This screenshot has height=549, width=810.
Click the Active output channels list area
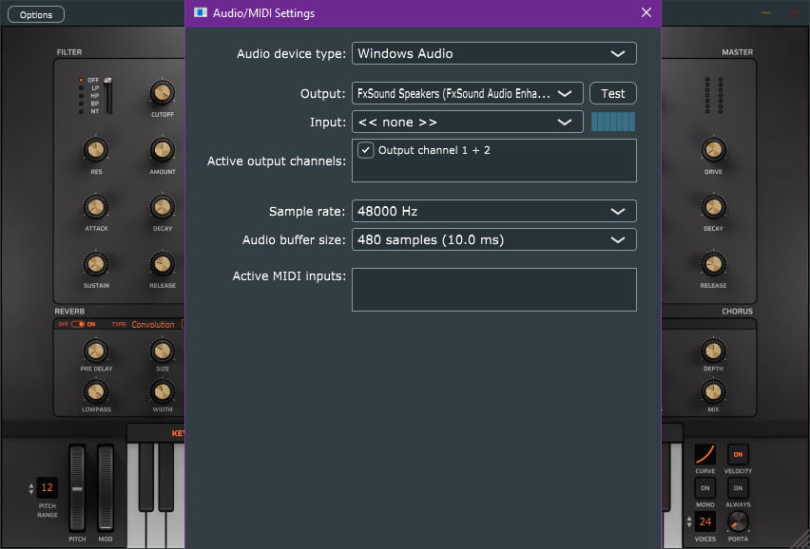493,161
